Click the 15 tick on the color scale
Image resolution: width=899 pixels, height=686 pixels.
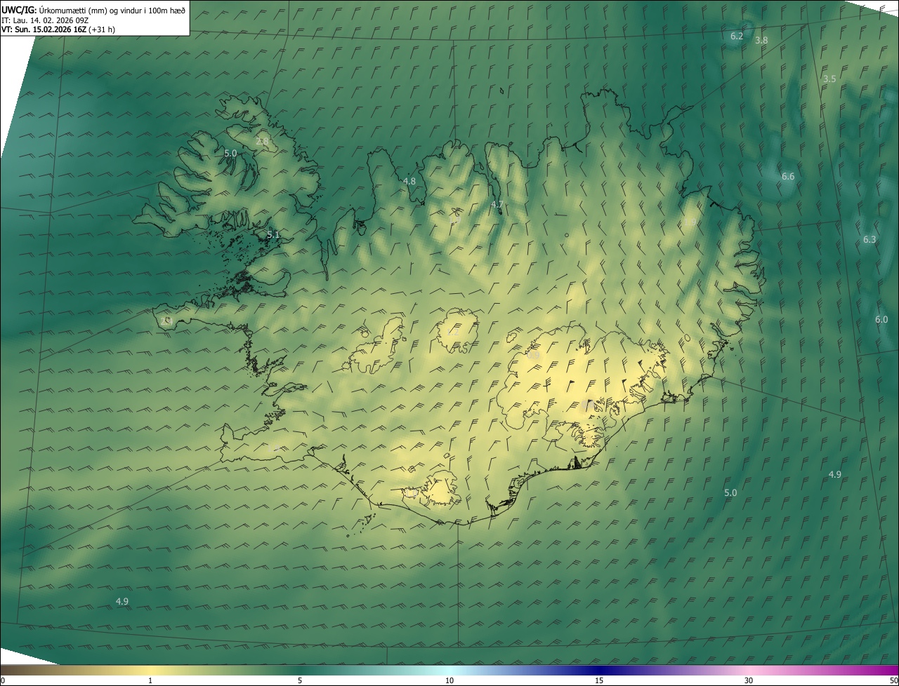coord(599,681)
